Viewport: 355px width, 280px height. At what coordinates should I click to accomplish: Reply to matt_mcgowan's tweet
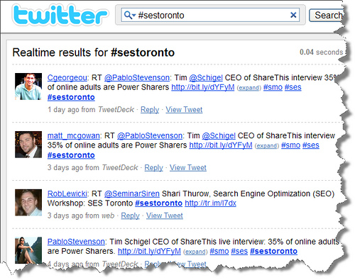(x=154, y=168)
